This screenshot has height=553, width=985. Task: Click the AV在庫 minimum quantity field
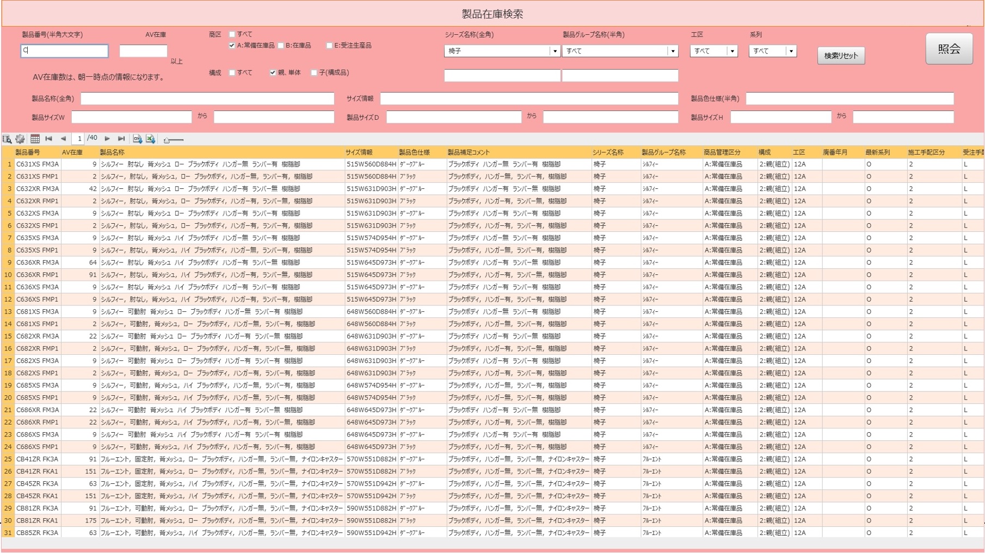(x=143, y=51)
